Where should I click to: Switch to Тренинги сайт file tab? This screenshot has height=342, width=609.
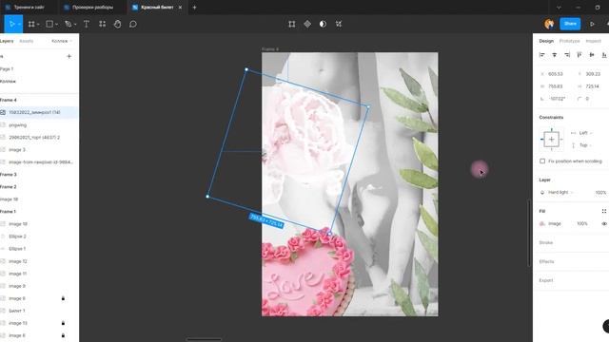click(x=29, y=8)
